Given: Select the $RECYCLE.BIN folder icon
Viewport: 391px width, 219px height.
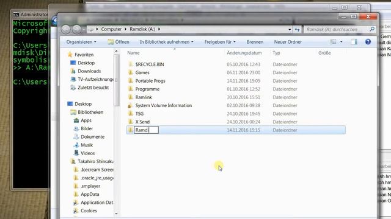Looking at the screenshot, I should [130, 64].
